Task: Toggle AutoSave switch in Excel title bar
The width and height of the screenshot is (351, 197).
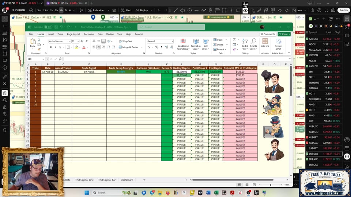Action: pyautogui.click(x=48, y=27)
